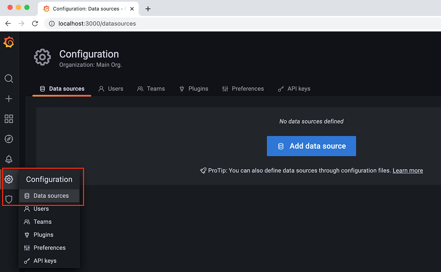This screenshot has width=441, height=272.
Task: Select the Configuration: Data sources browser tab
Action: coord(89,9)
